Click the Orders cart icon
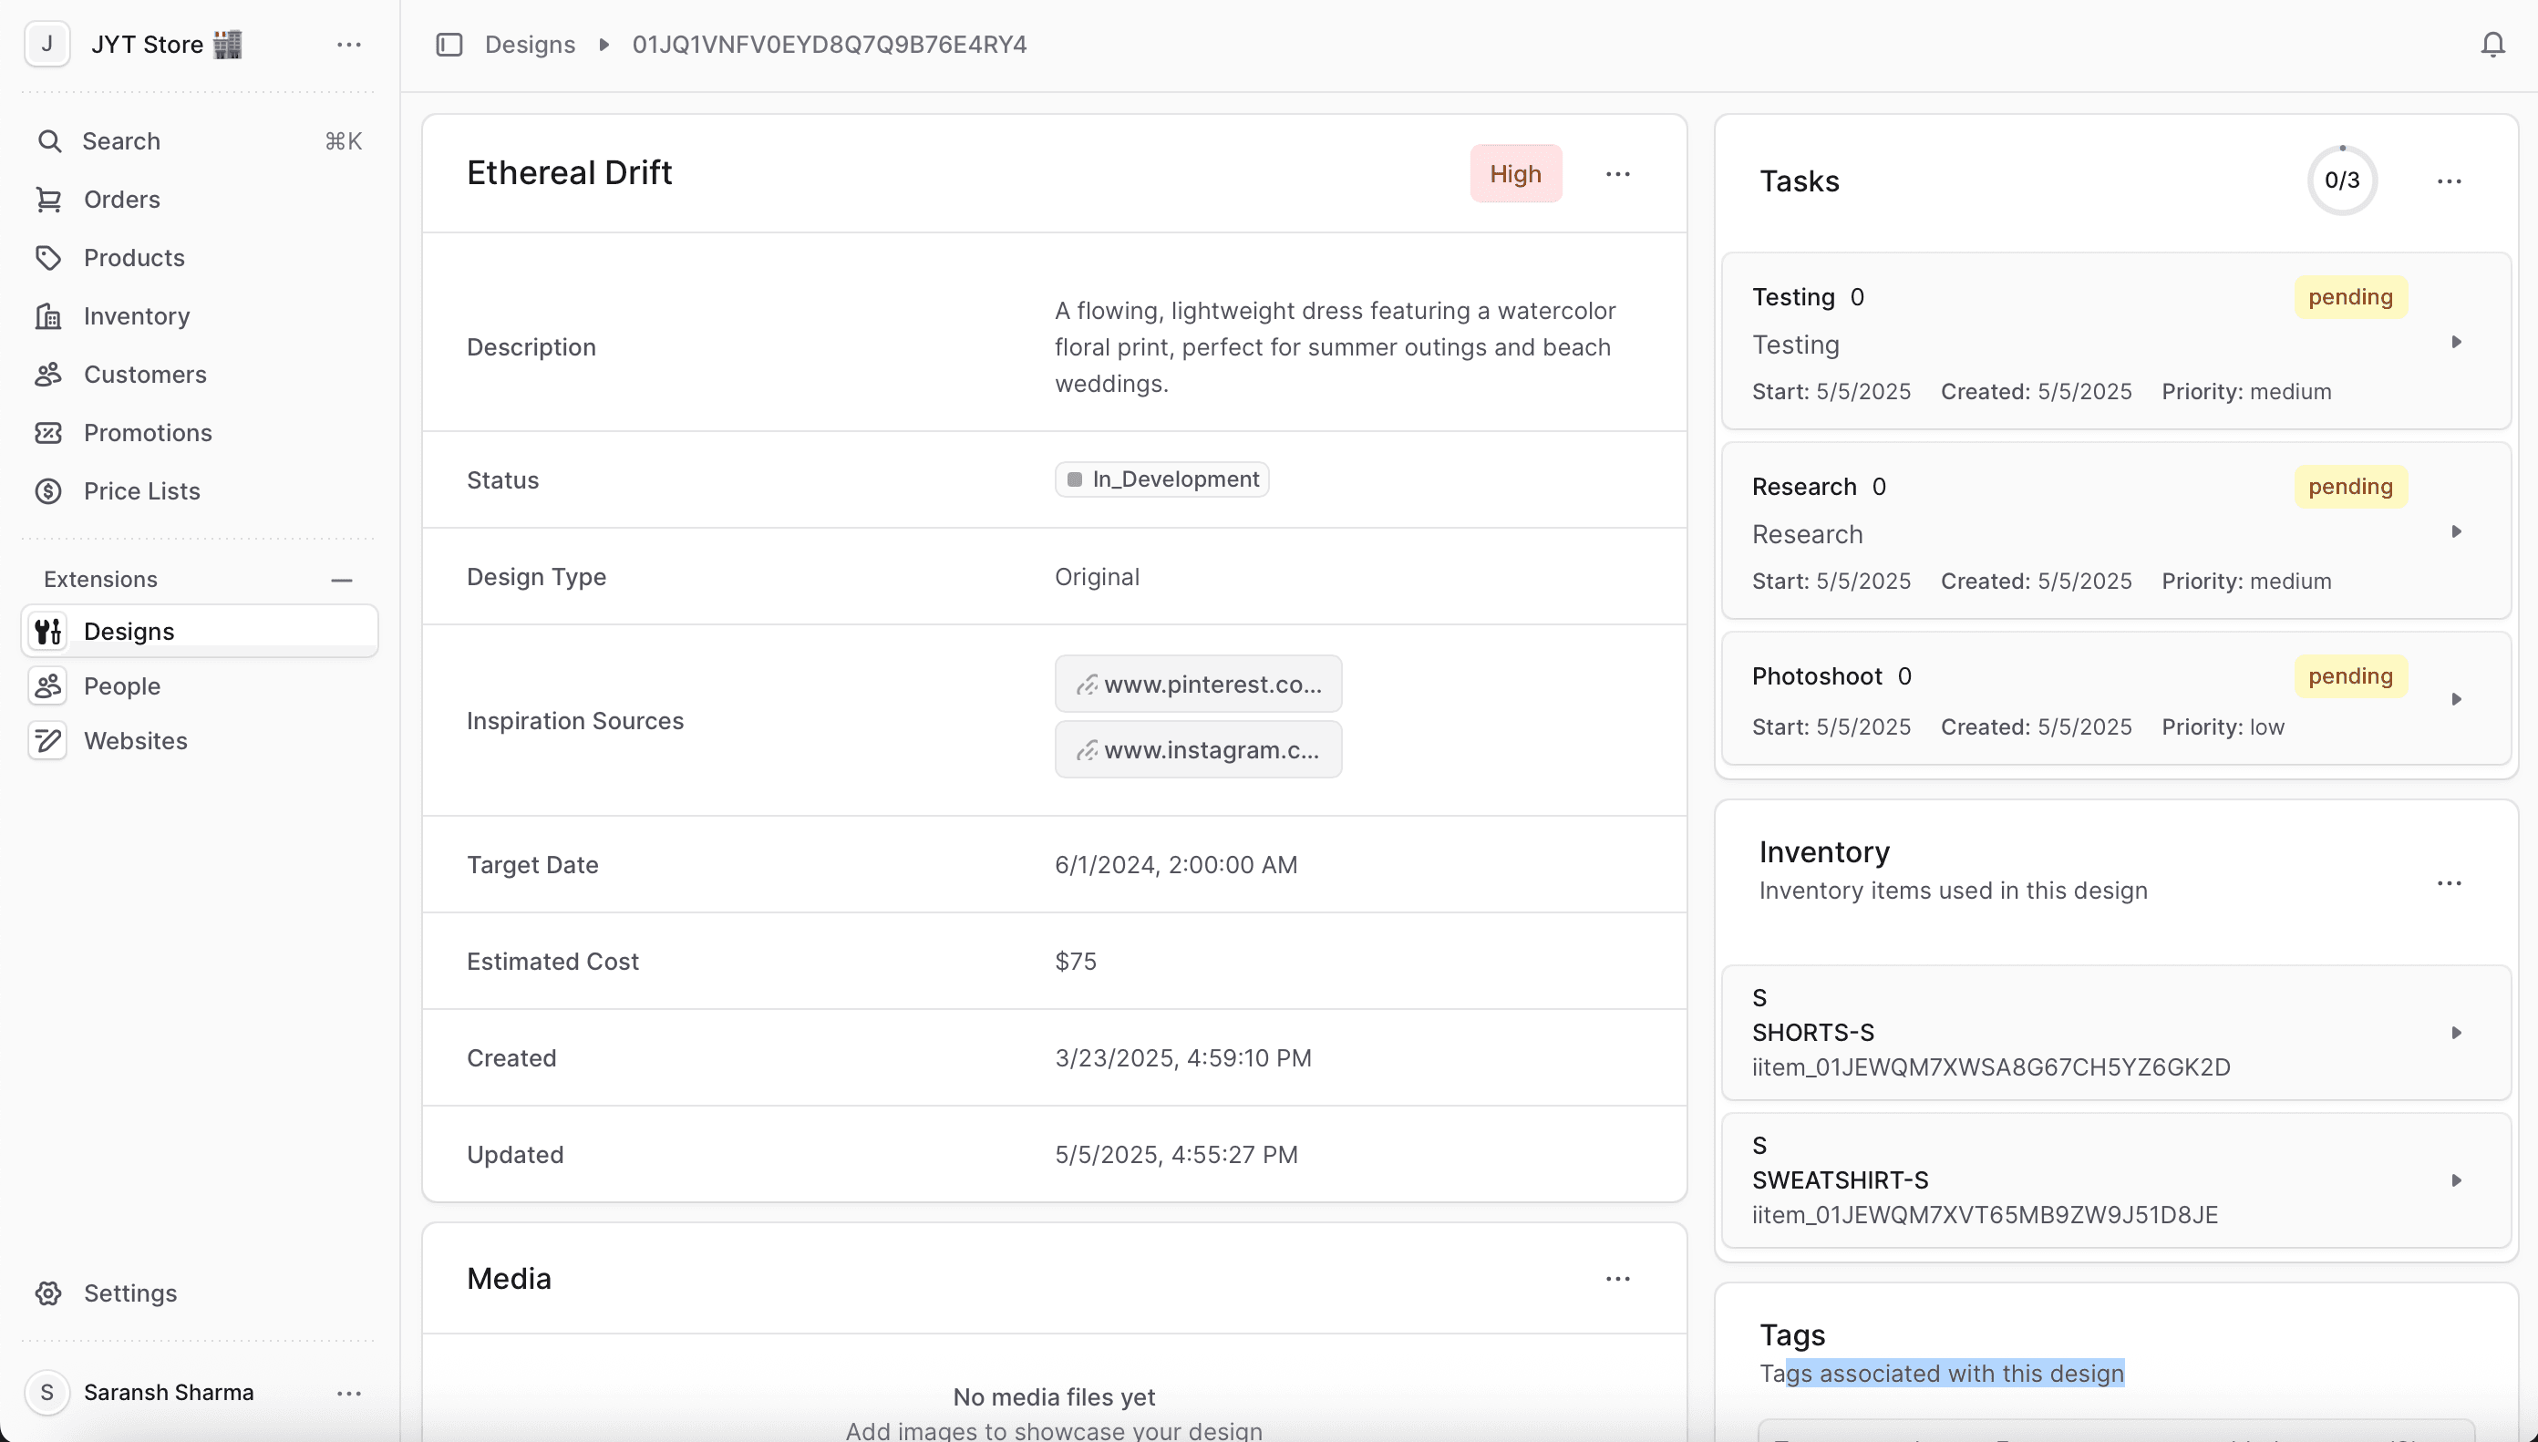Screen dimensions: 2538x1442 (48, 199)
